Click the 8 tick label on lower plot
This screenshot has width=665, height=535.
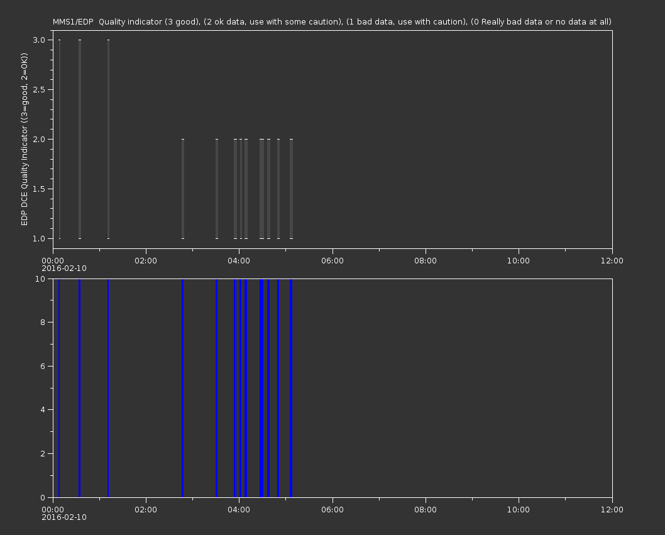click(x=43, y=322)
